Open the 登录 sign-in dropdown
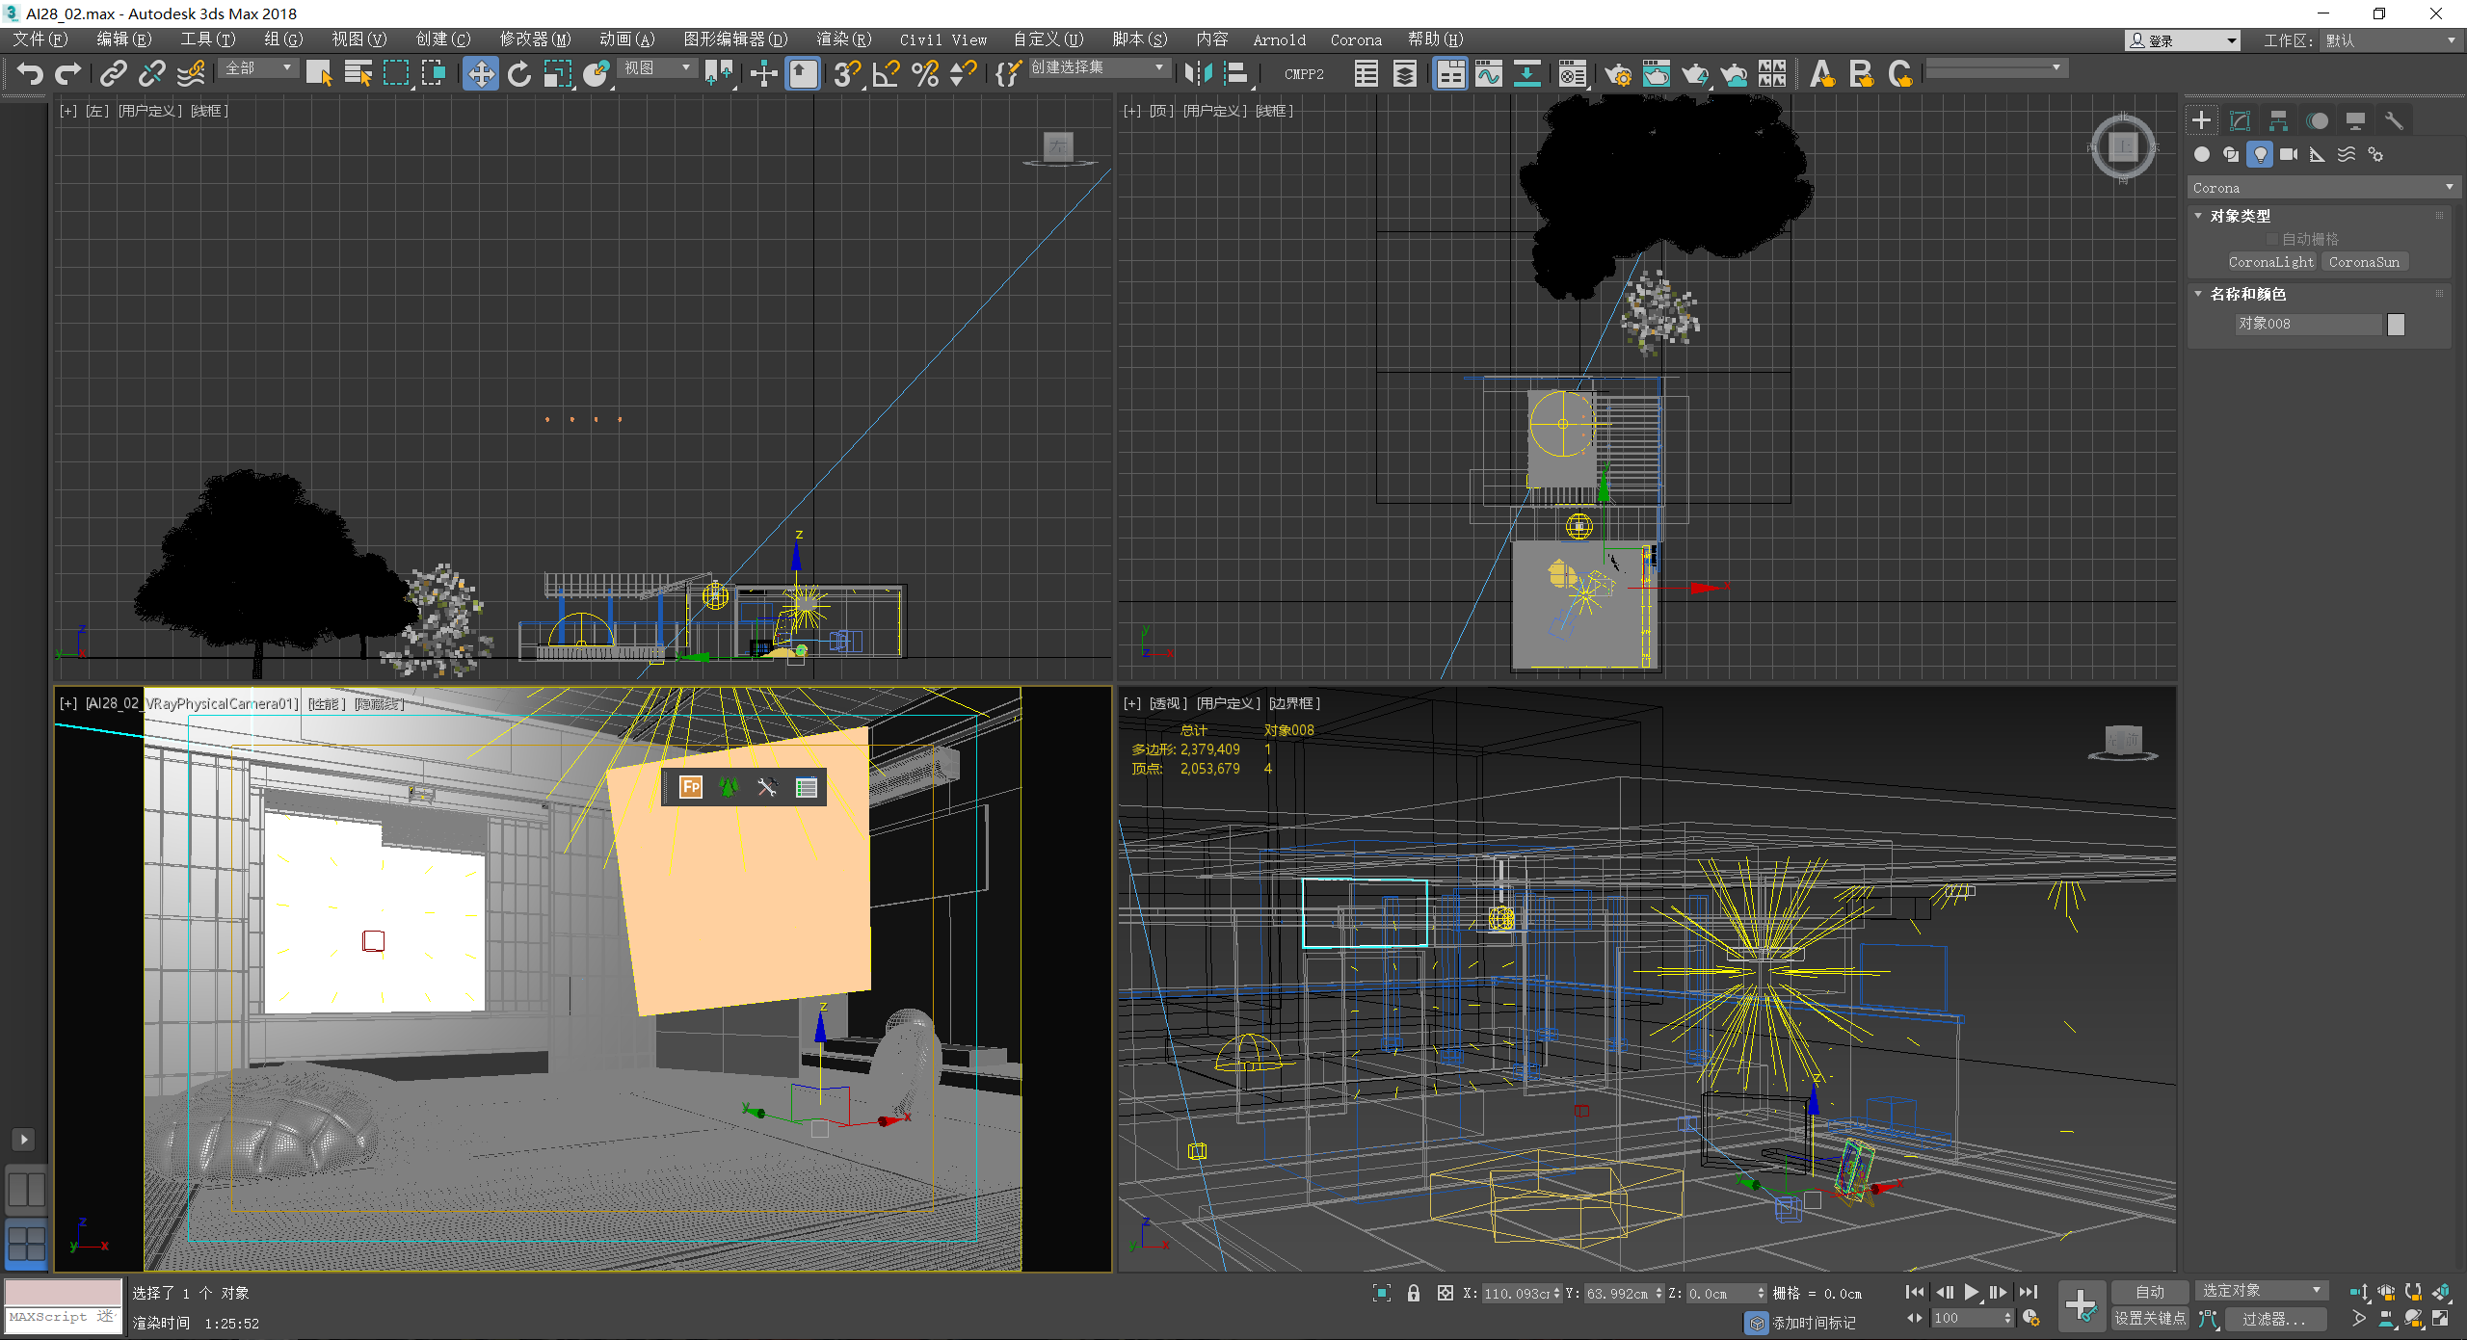The height and width of the screenshot is (1340, 2467). [2182, 40]
